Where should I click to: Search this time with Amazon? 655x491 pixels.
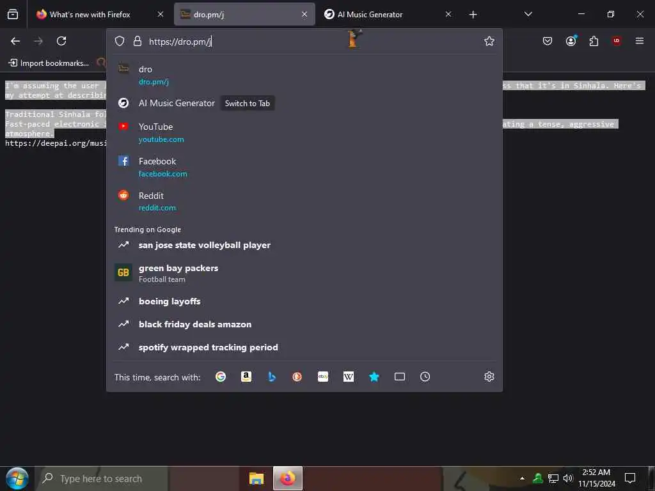coord(246,377)
